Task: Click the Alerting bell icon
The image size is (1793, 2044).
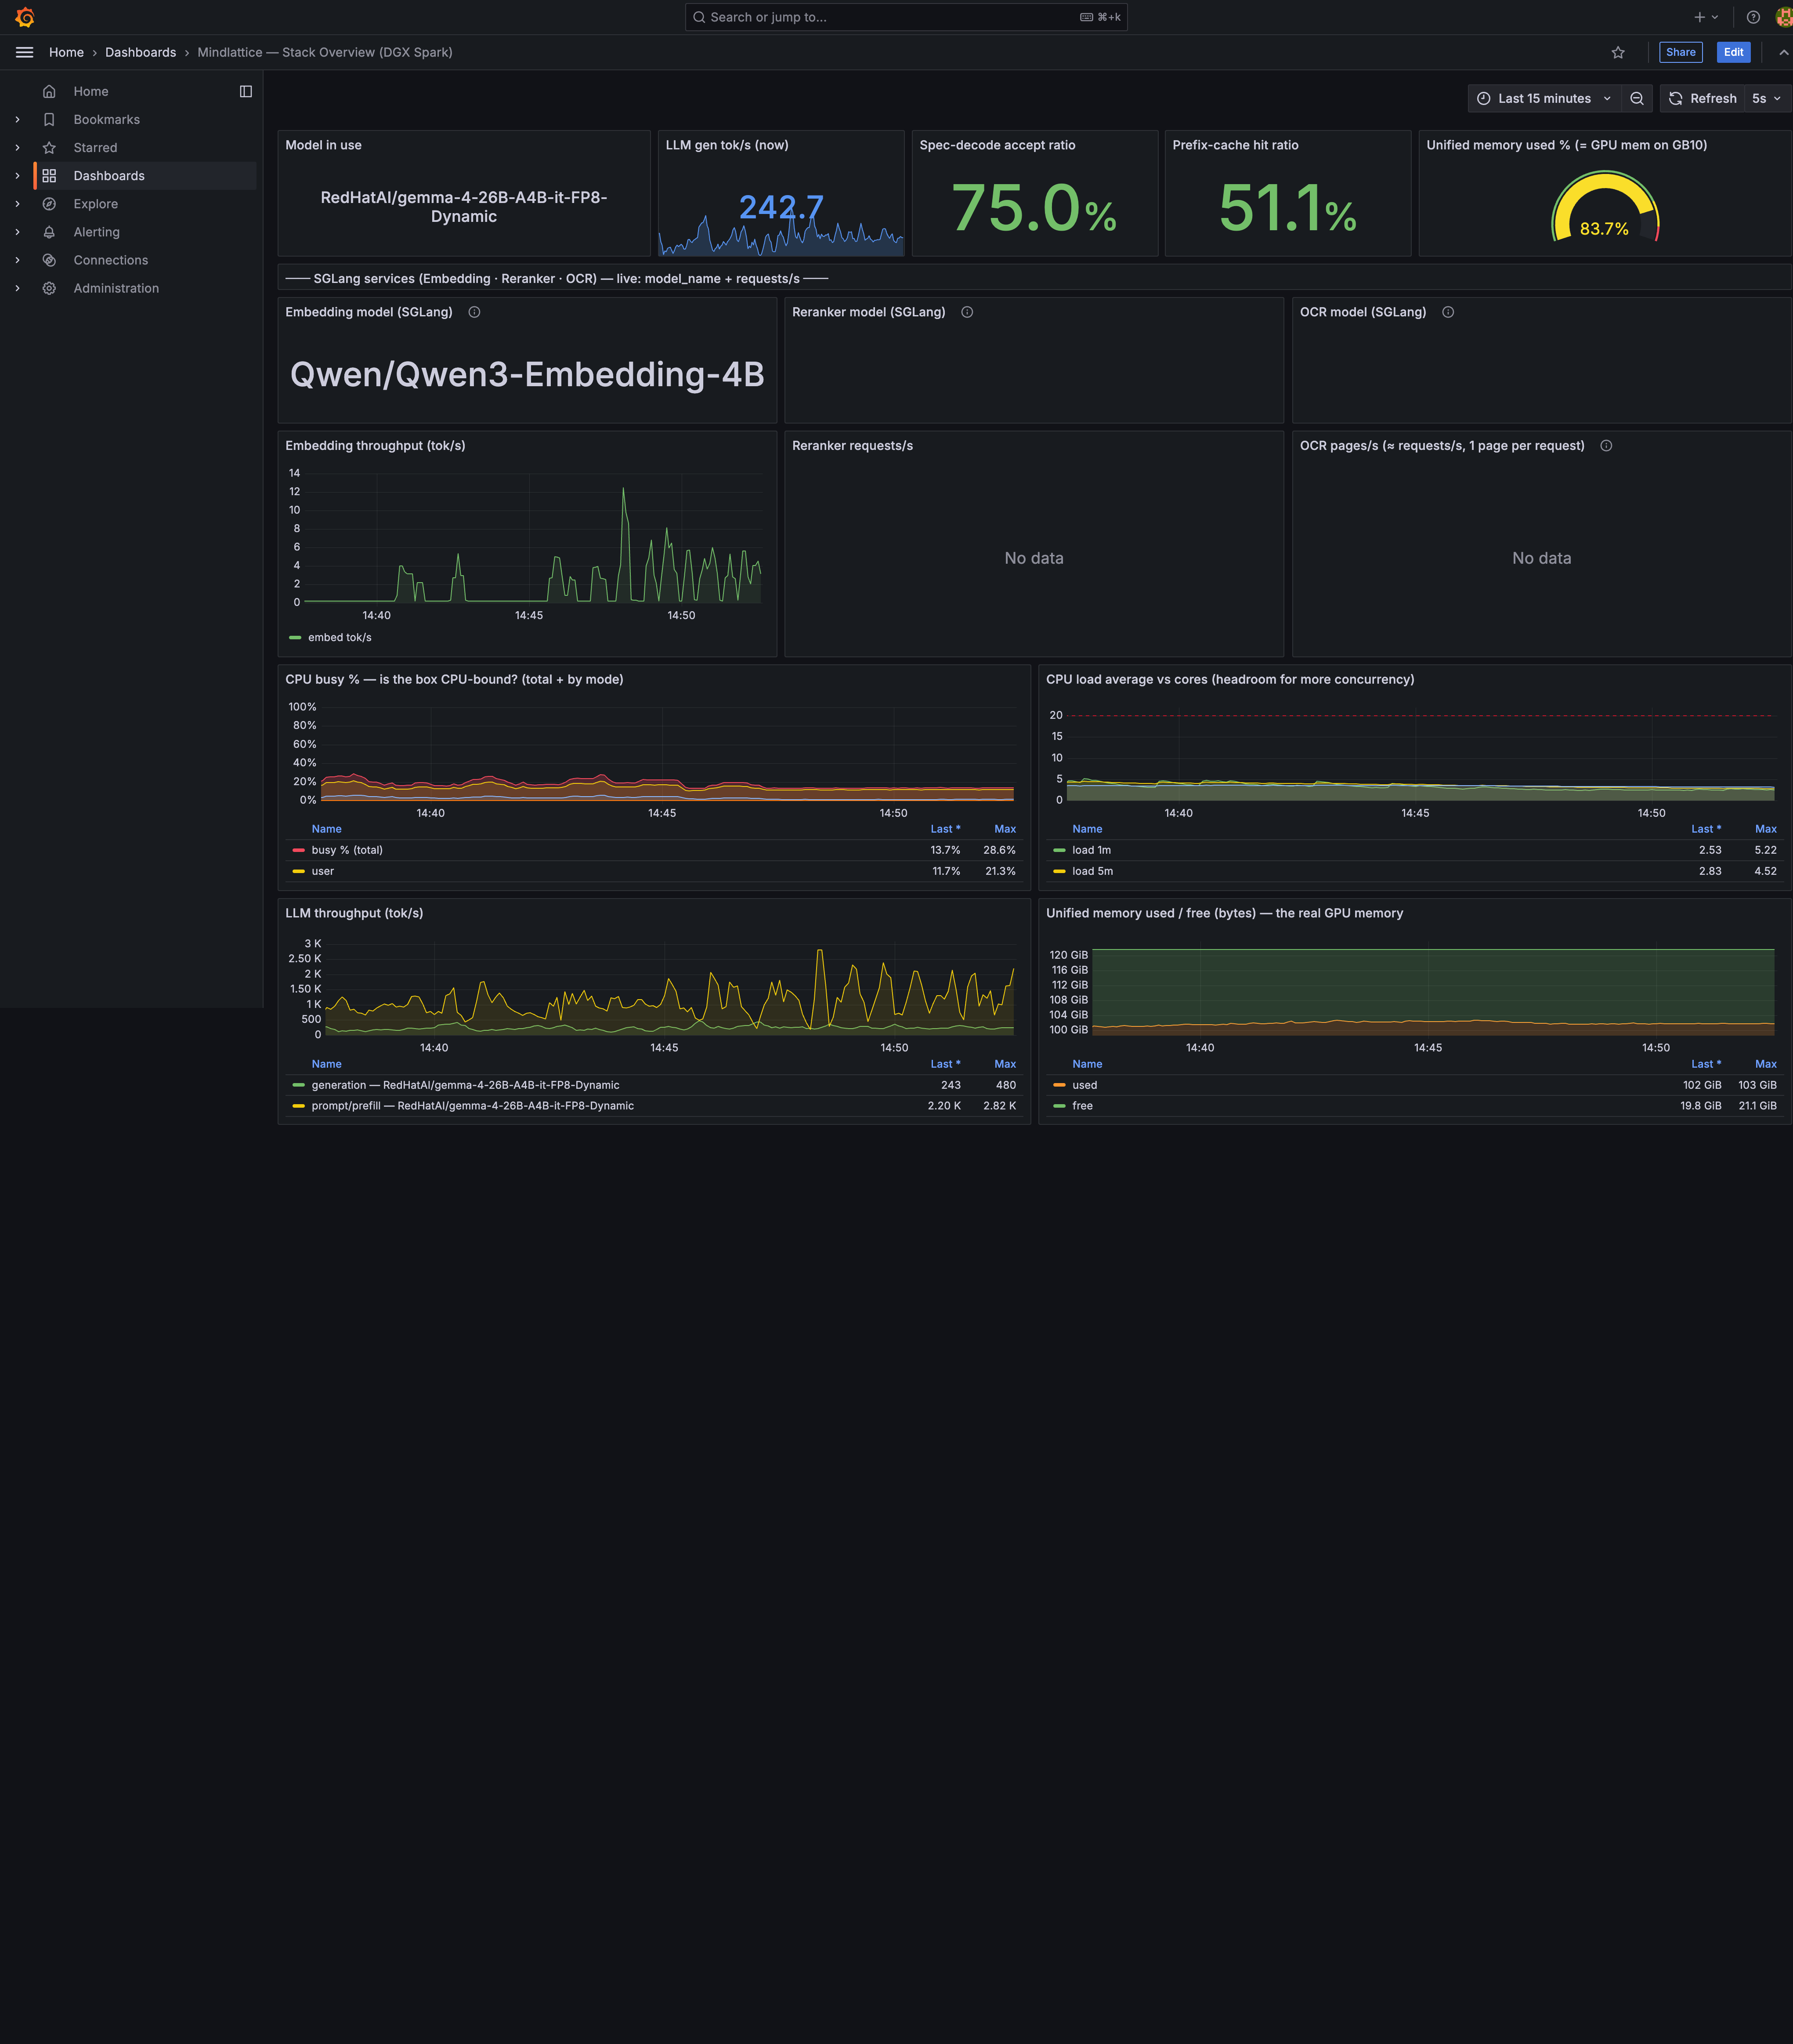Action: click(49, 232)
